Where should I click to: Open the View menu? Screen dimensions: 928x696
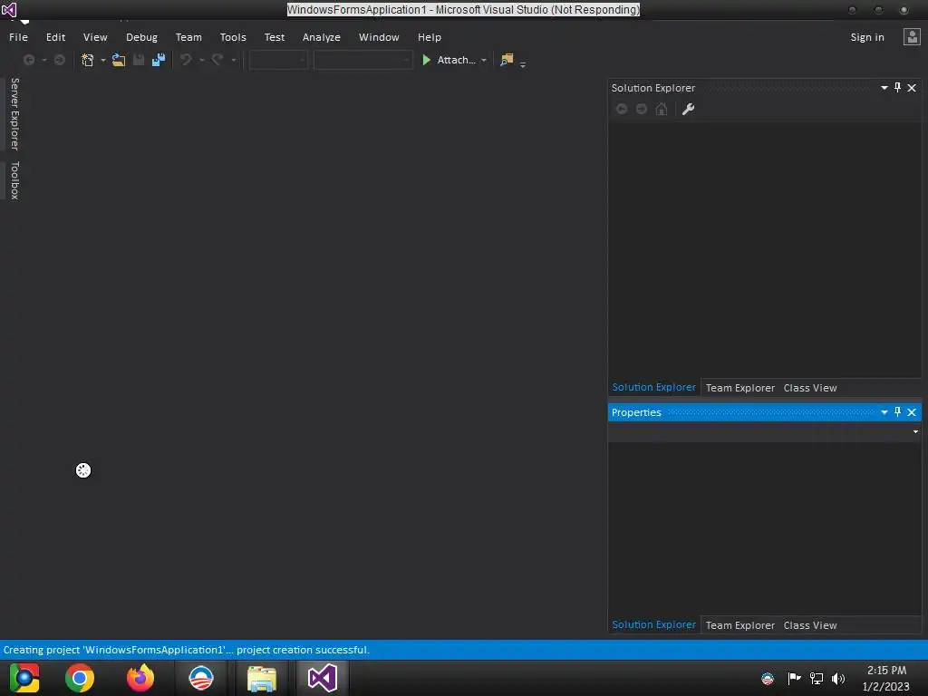[95, 37]
